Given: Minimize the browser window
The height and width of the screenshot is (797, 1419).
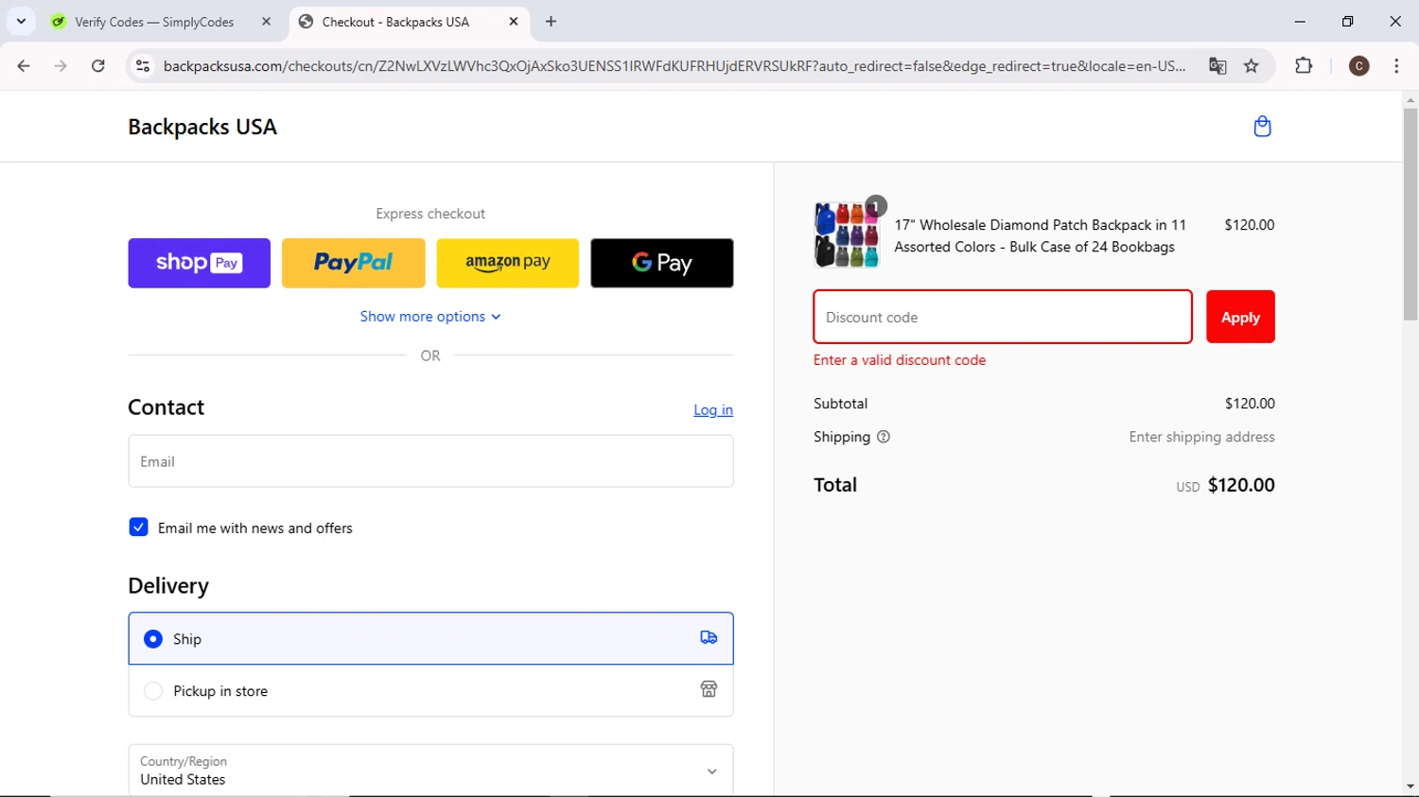Looking at the screenshot, I should tap(1300, 21).
